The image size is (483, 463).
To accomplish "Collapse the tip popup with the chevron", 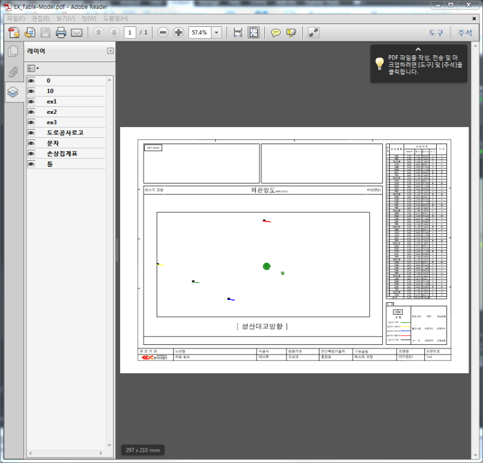I will (x=418, y=49).
